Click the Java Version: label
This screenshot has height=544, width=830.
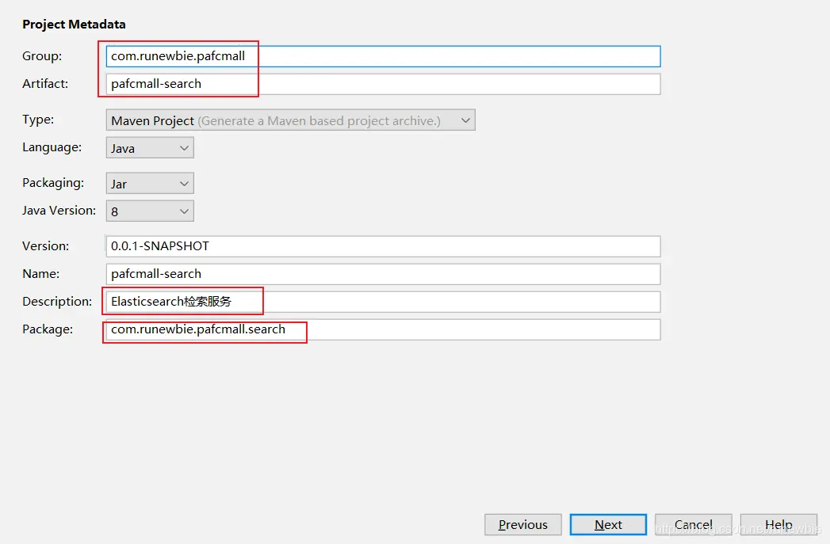click(59, 211)
